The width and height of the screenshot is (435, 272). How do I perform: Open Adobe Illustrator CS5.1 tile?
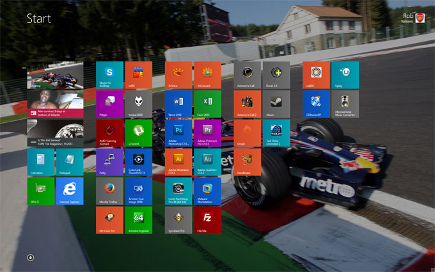(178, 162)
